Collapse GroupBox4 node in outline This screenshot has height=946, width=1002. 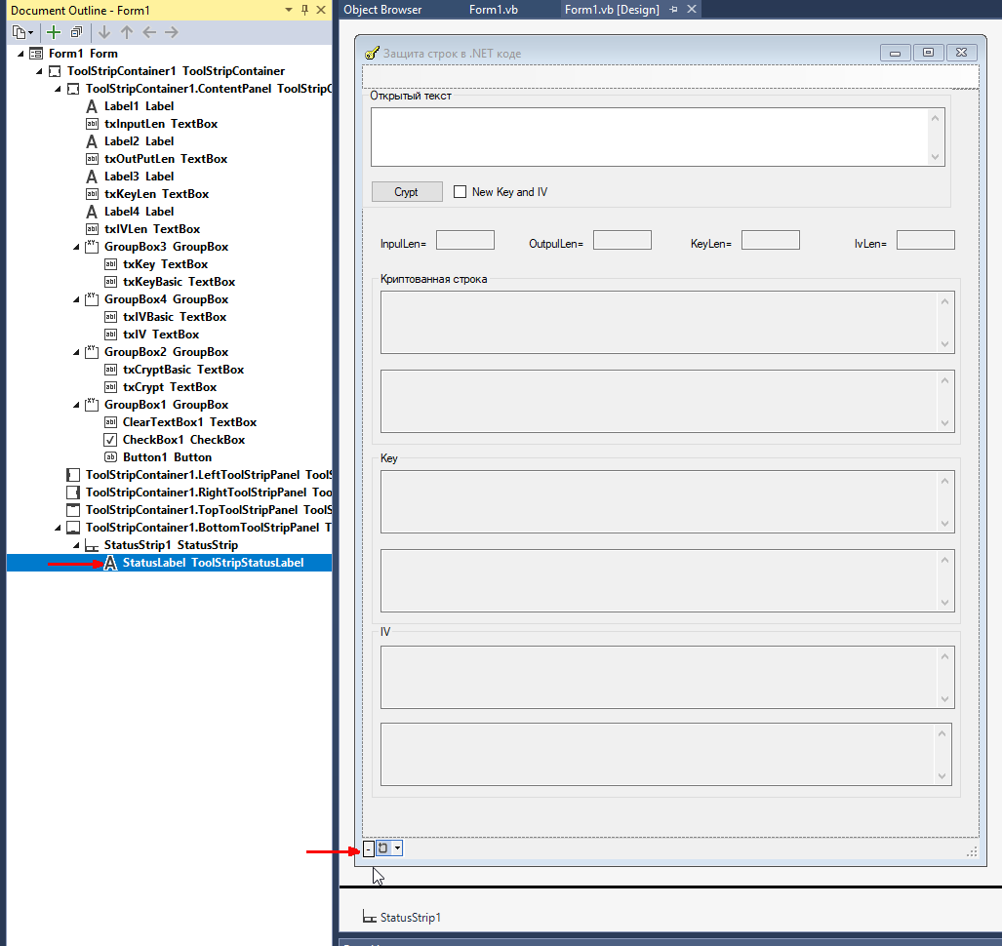(76, 299)
